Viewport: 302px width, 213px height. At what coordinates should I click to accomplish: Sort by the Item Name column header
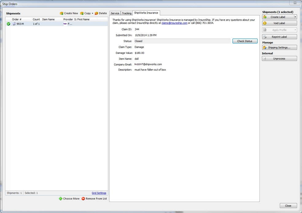pos(48,19)
